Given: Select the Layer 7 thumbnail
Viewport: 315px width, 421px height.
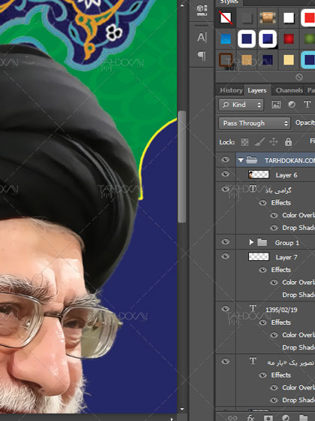Looking at the screenshot, I should point(259,256).
